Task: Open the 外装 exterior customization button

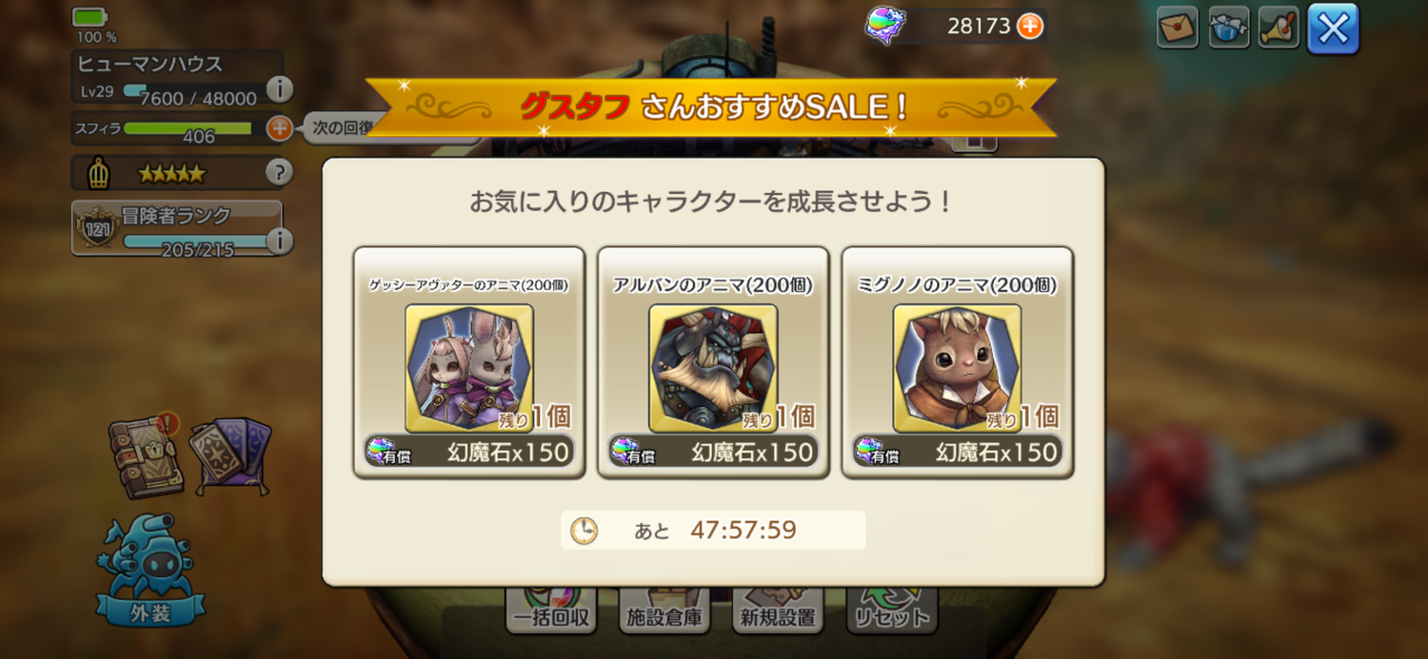Action: [x=149, y=570]
